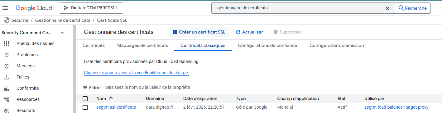
Task: Click the Gestionnaire des certificats heading
Action: (x=119, y=32)
